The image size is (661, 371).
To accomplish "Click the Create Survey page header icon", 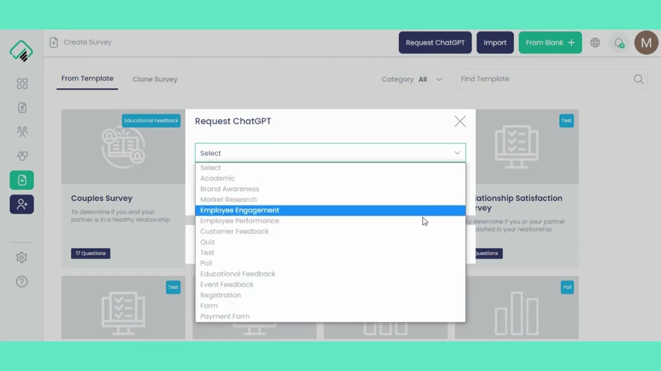I will [x=54, y=42].
